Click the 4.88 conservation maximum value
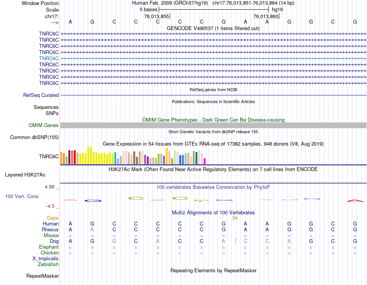 point(49,187)
